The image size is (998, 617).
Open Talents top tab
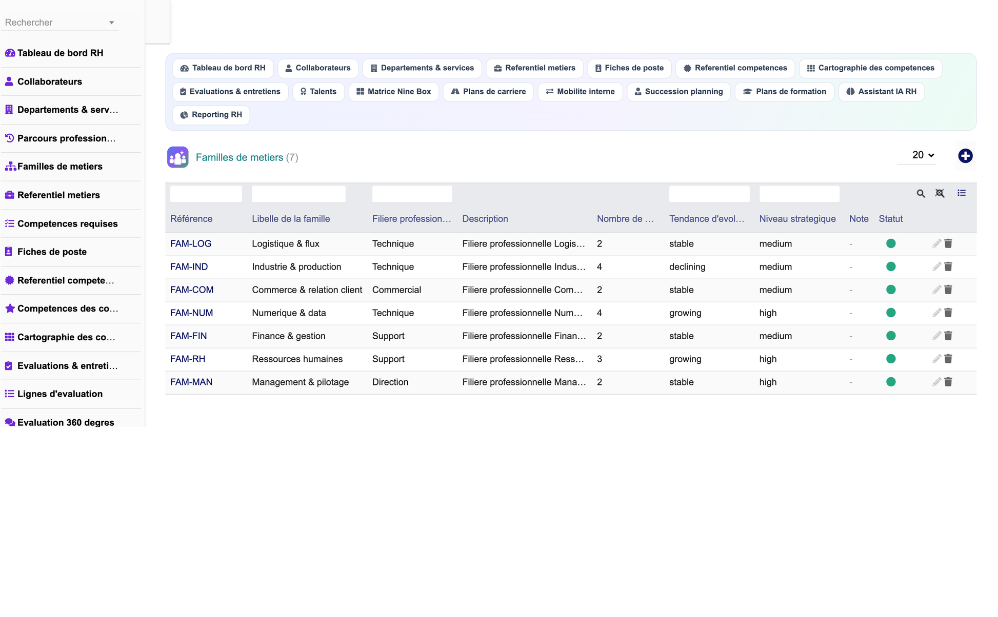click(318, 91)
